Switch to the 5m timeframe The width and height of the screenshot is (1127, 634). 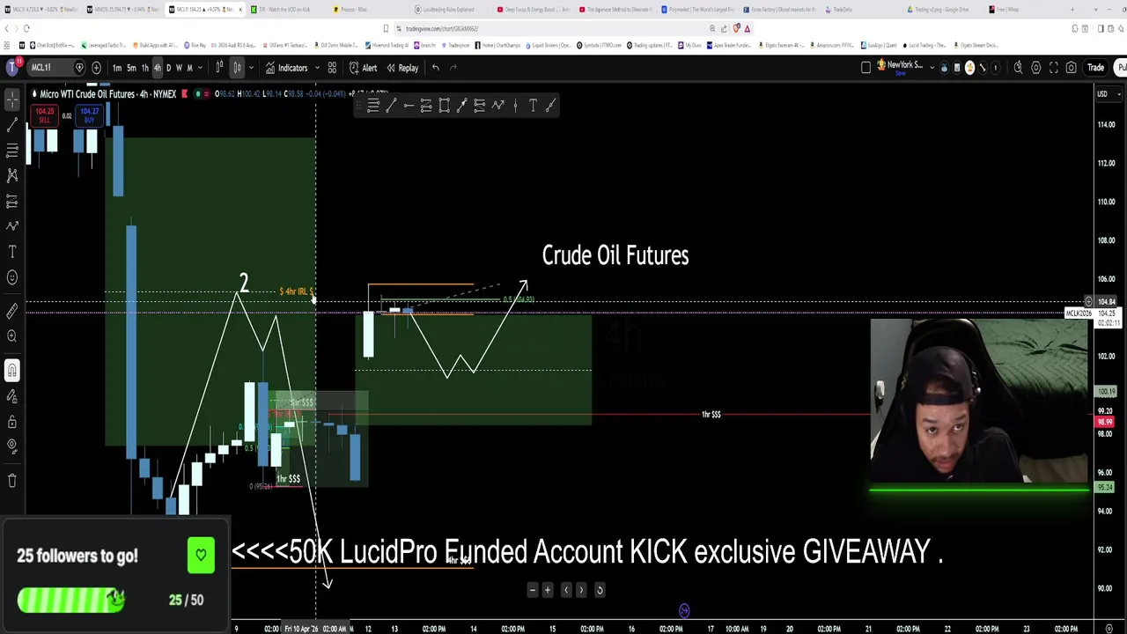pyautogui.click(x=131, y=68)
